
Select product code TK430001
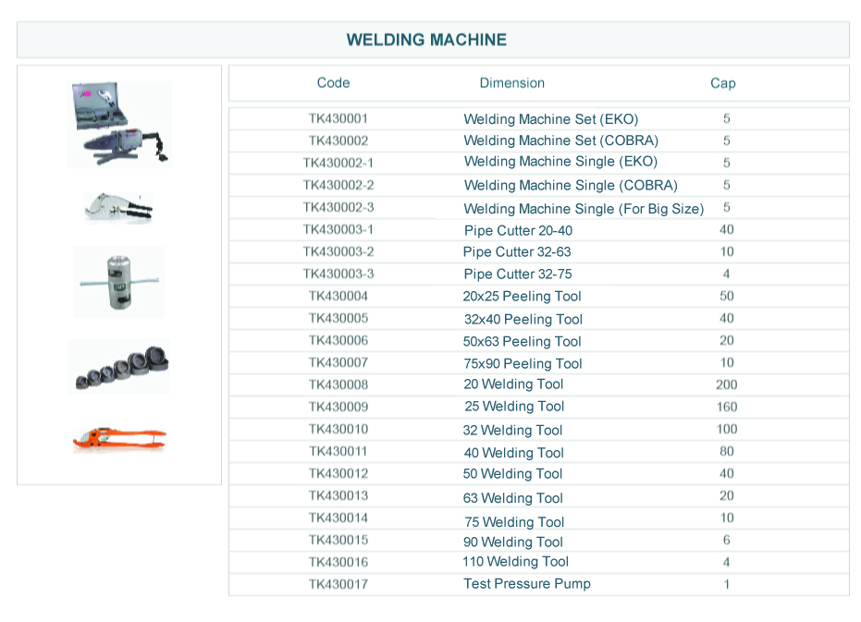coord(338,119)
